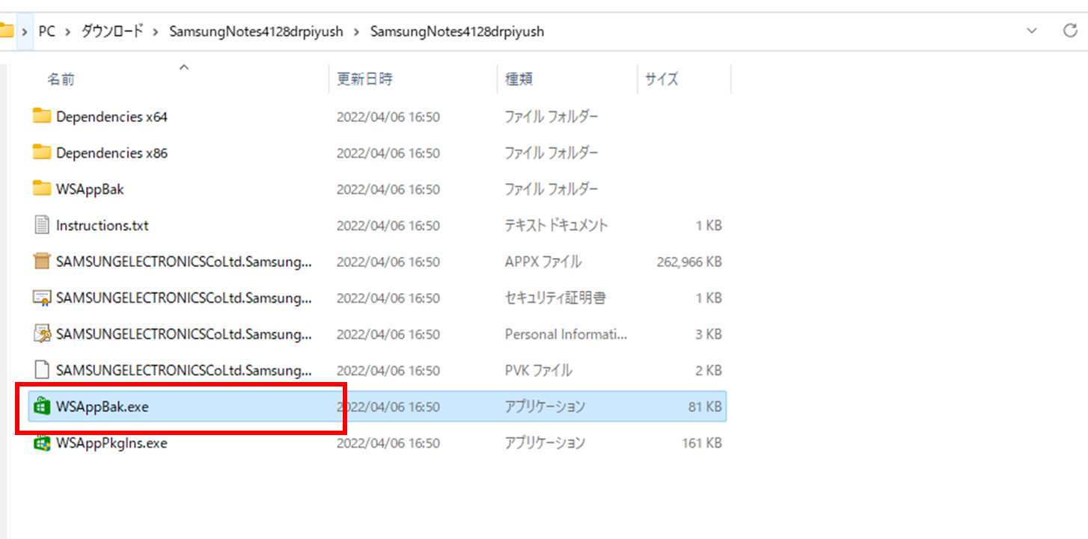
Task: Select the WSAppPkgIns.exe file name
Action: (x=111, y=443)
